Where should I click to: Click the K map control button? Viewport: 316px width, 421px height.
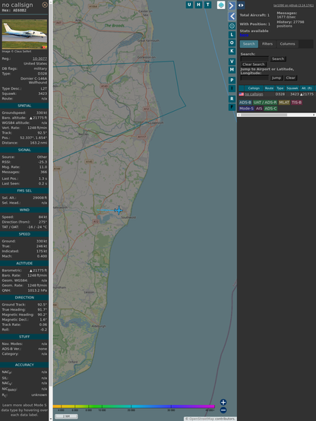click(x=232, y=51)
